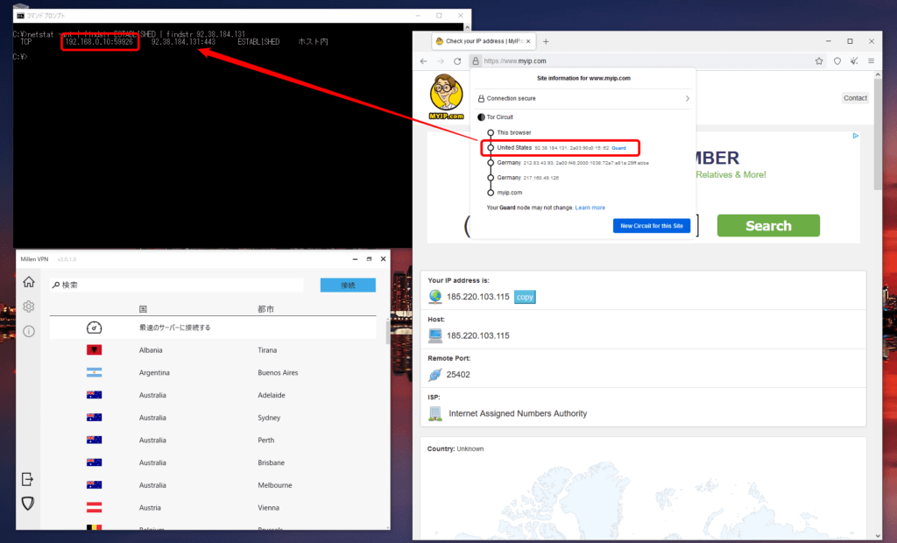Click This browser in the Tor Circuit
This screenshot has width=897, height=543.
click(x=513, y=133)
